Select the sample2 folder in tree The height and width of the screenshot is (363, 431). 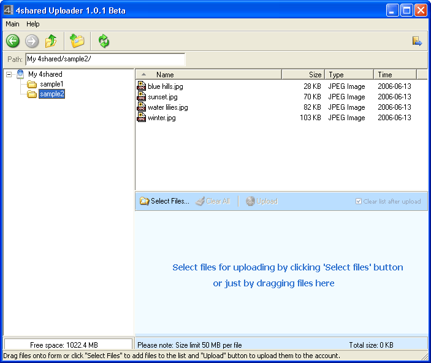51,94
